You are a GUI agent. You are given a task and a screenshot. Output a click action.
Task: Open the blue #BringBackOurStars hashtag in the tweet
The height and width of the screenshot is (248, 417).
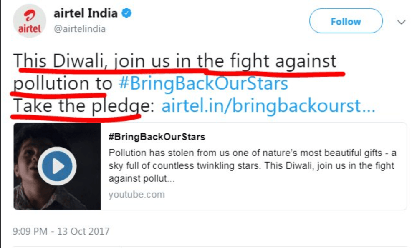coord(203,84)
